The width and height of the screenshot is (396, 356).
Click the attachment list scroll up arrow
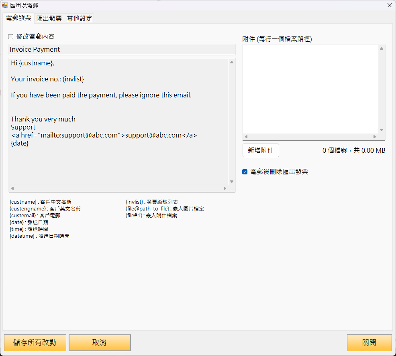click(382, 49)
